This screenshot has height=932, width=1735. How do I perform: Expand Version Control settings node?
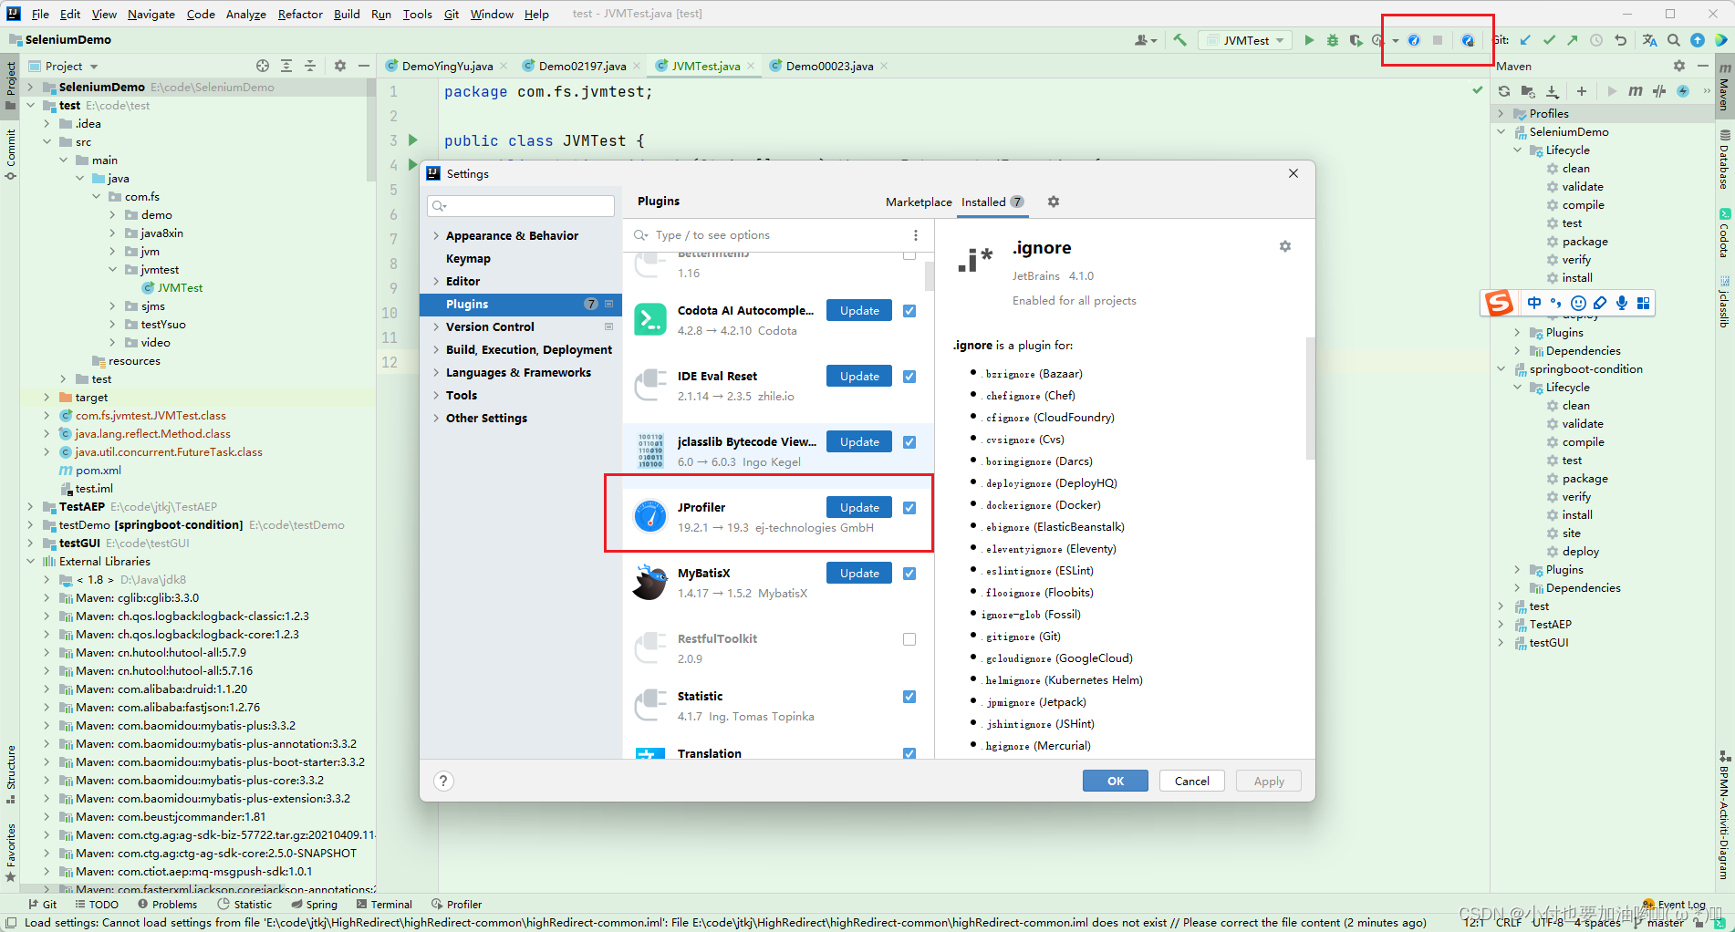[x=436, y=326]
